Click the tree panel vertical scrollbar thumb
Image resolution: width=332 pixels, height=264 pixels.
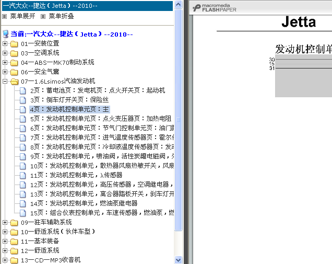pos(179,120)
